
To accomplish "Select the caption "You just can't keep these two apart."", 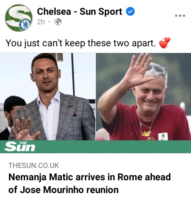I will pyautogui.click(x=81, y=43).
